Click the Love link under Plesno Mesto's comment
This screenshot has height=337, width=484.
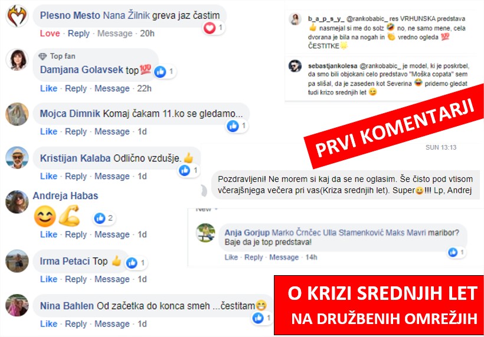(x=50, y=33)
